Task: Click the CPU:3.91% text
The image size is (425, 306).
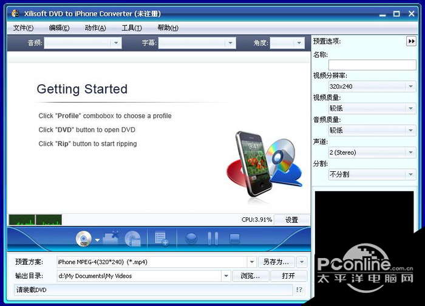Action: click(x=257, y=220)
